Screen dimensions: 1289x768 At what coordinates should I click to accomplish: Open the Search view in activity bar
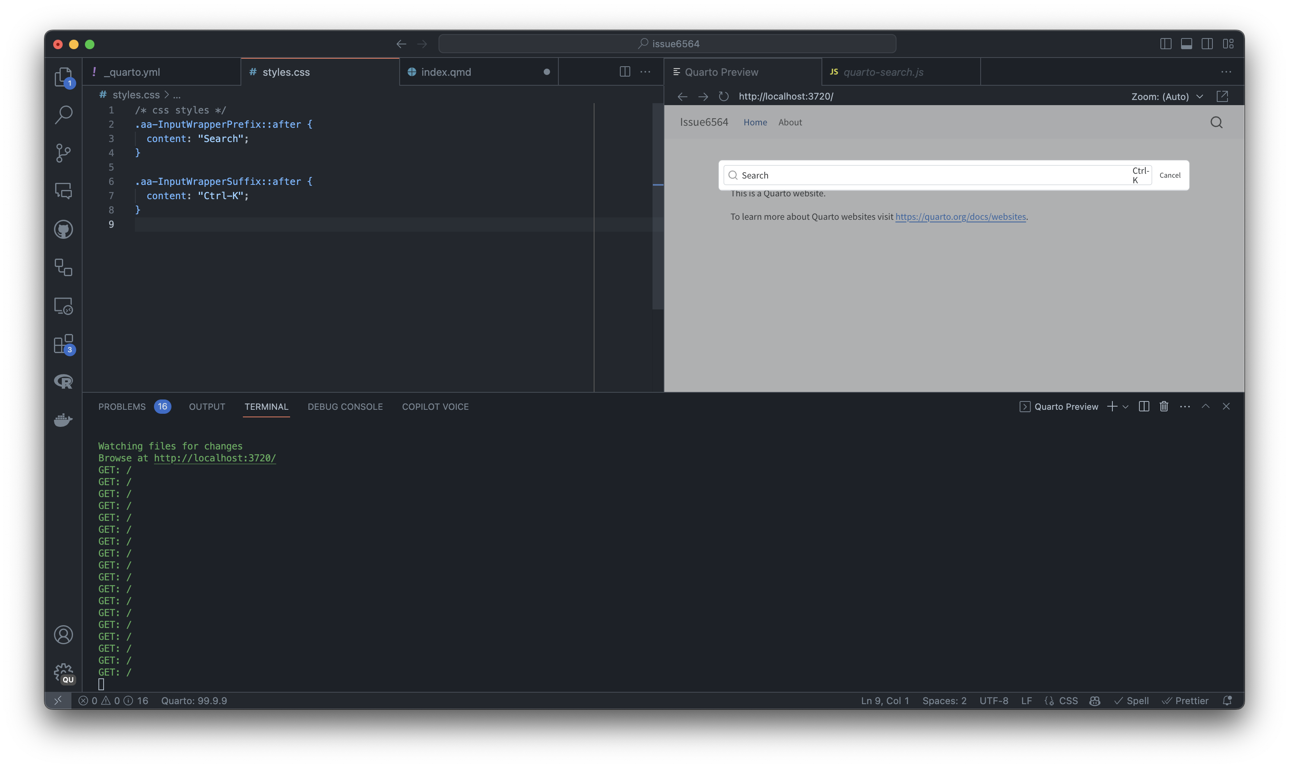pyautogui.click(x=63, y=115)
